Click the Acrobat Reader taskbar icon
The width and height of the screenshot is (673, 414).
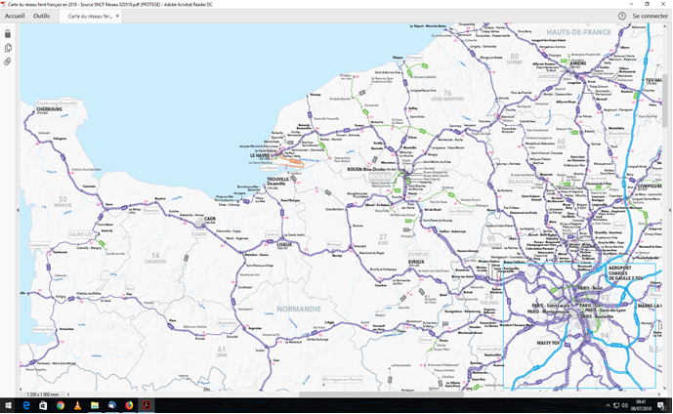tap(147, 405)
